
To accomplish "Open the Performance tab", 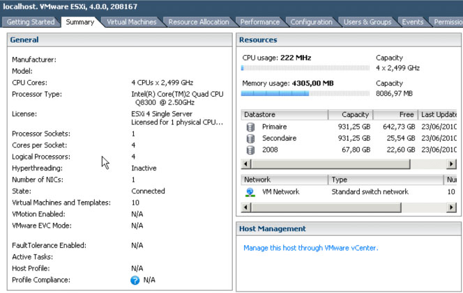I will point(260,22).
